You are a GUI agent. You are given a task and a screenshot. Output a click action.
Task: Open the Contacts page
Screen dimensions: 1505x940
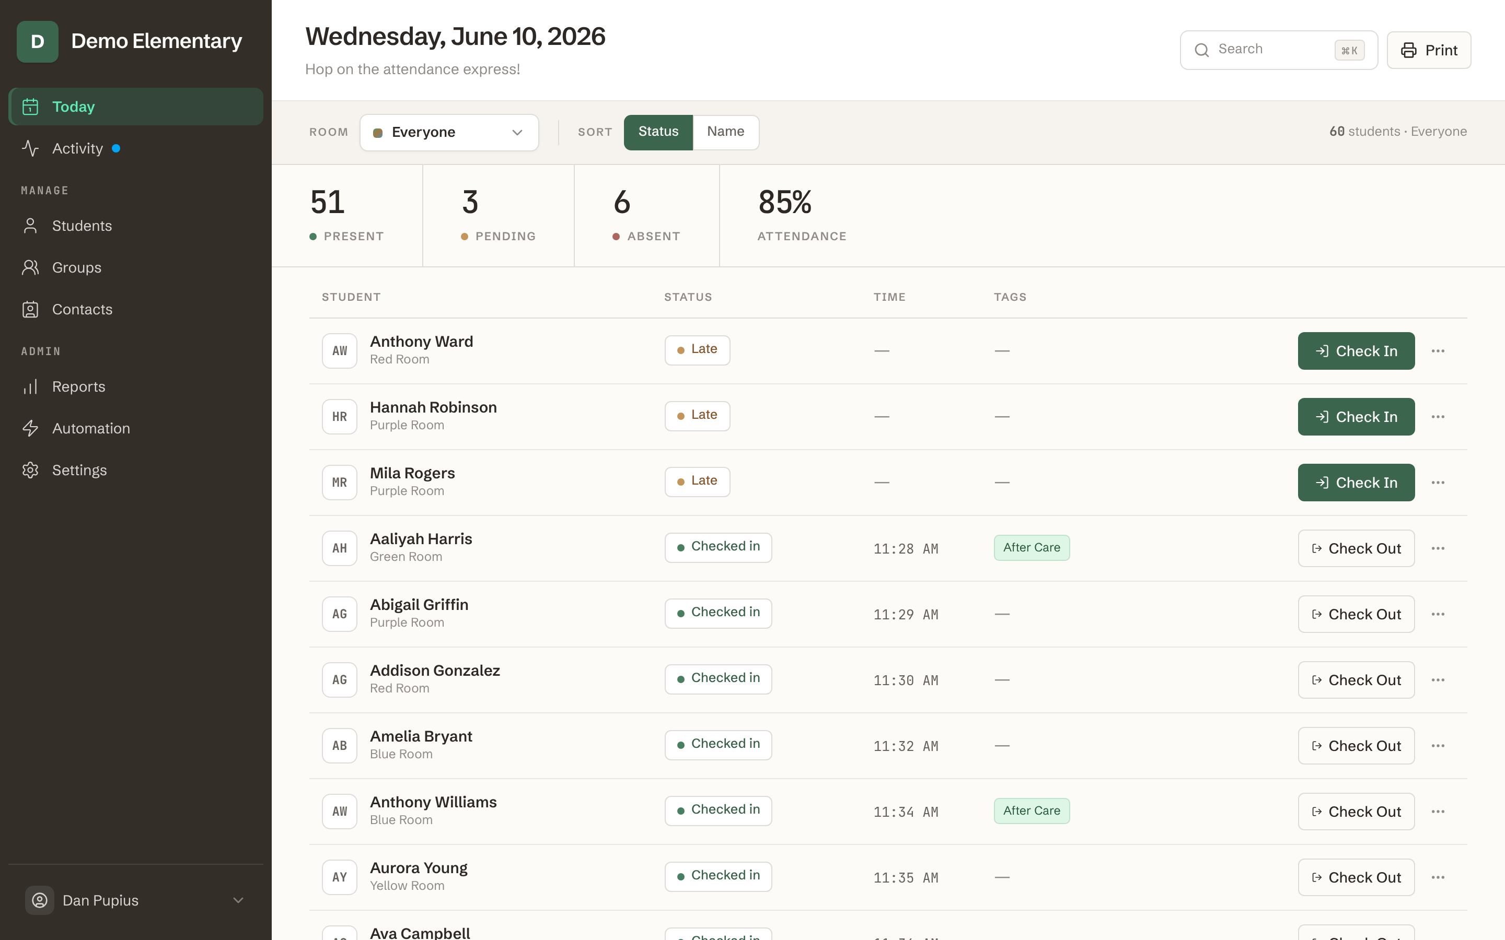135,310
